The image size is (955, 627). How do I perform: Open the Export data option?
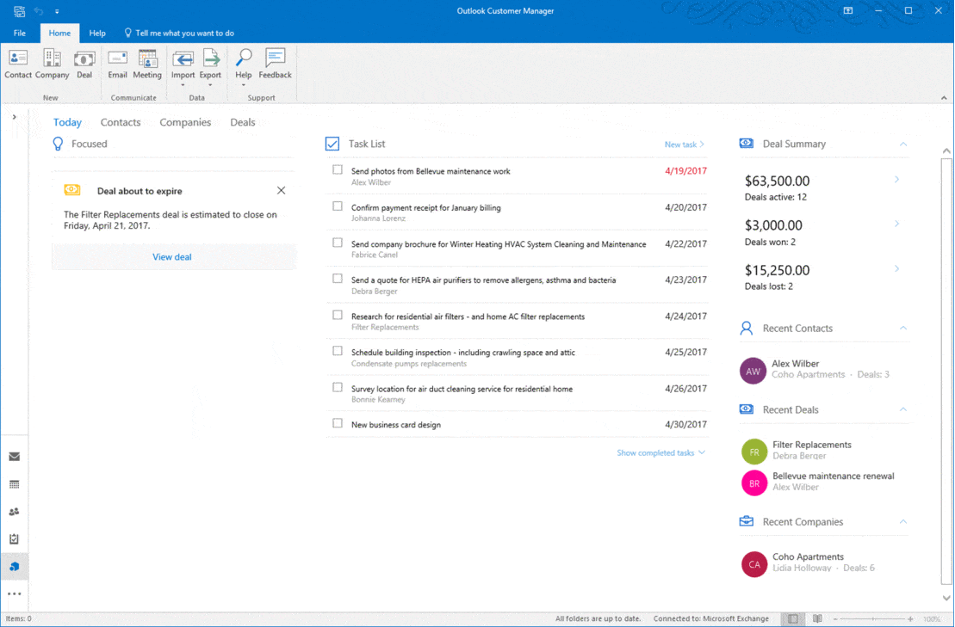click(x=210, y=67)
